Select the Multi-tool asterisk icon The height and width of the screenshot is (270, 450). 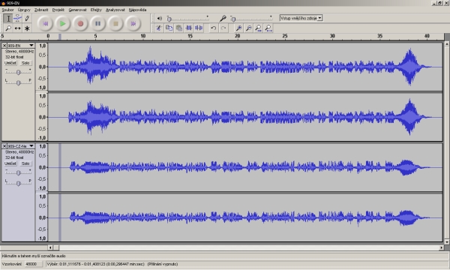[x=27, y=28]
